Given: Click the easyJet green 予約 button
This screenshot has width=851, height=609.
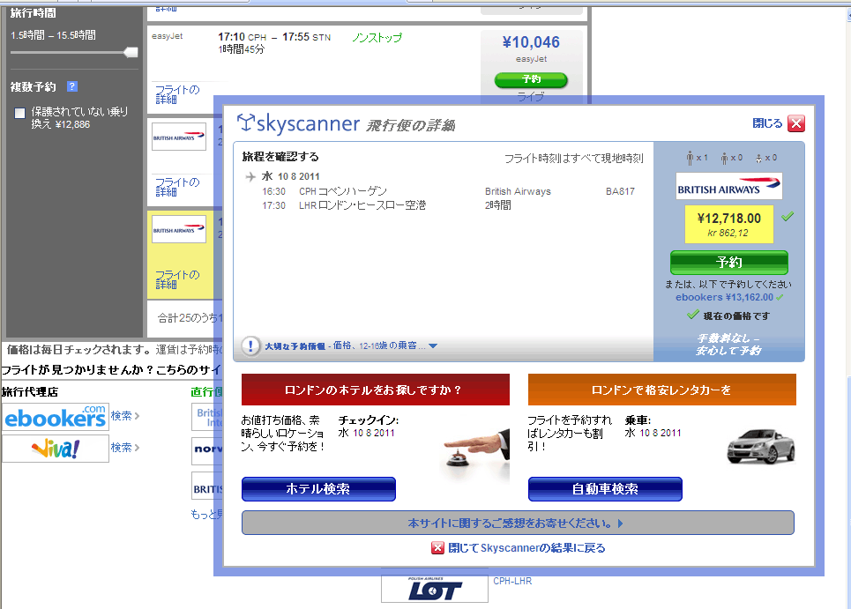Looking at the screenshot, I should point(531,79).
